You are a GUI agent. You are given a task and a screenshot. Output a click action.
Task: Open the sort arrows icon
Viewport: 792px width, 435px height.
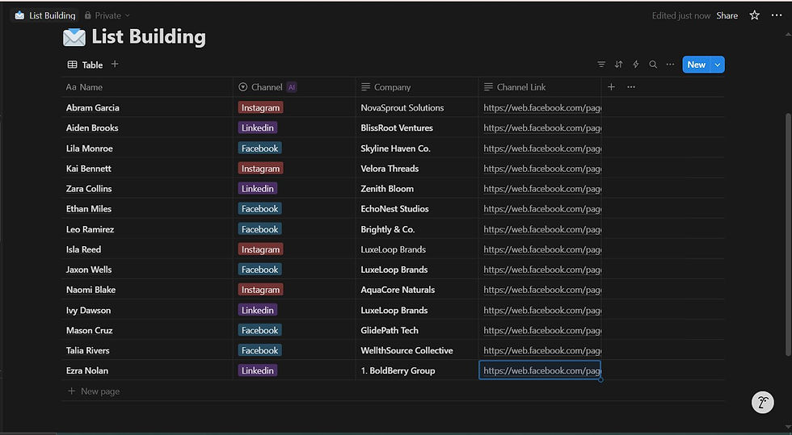point(618,65)
